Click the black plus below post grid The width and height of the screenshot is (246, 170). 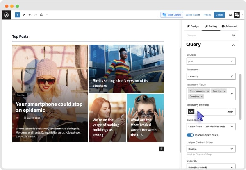162,149
